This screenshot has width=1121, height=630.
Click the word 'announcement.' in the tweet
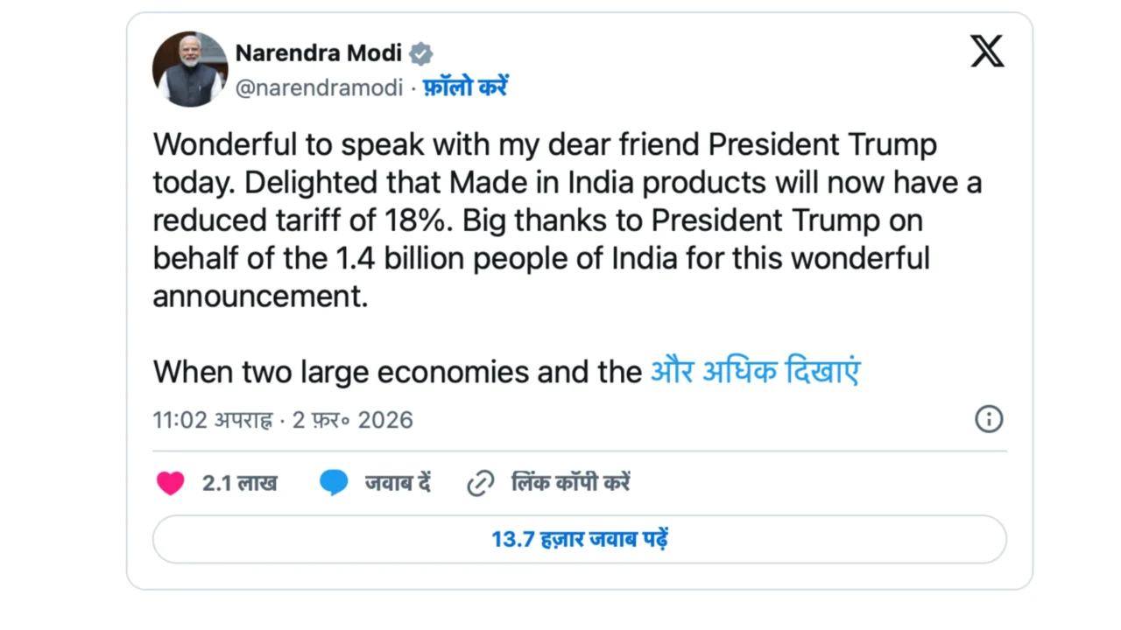tap(260, 296)
